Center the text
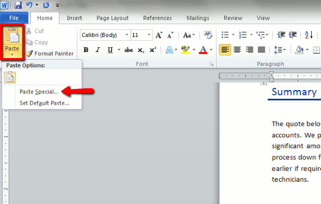Image resolution: width=321 pixels, height=204 pixels. pyautogui.click(x=237, y=50)
